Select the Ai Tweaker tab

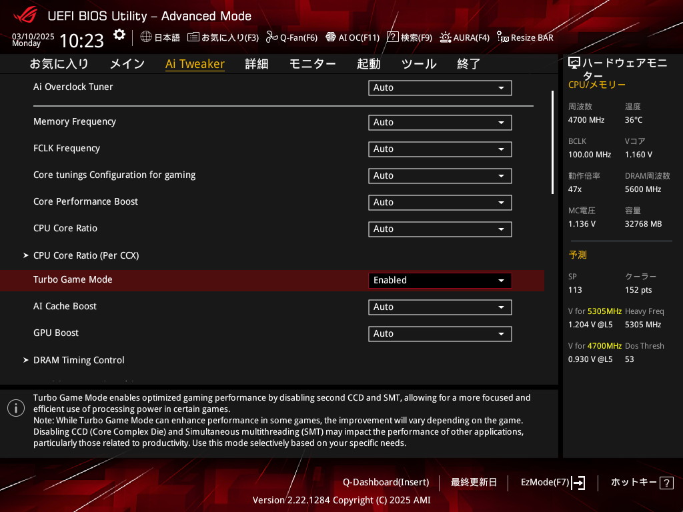pos(195,64)
